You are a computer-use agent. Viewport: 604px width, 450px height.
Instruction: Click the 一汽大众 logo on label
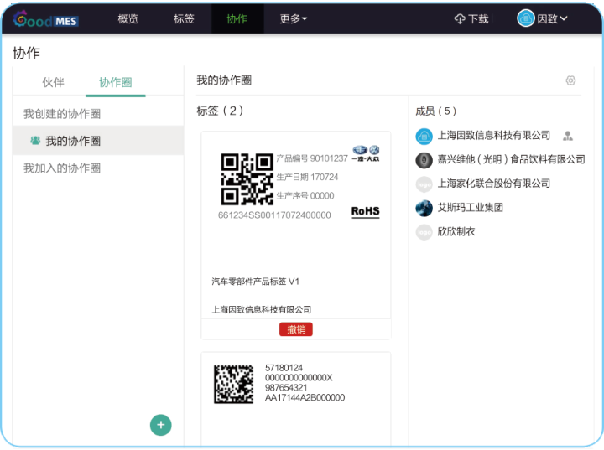[366, 153]
